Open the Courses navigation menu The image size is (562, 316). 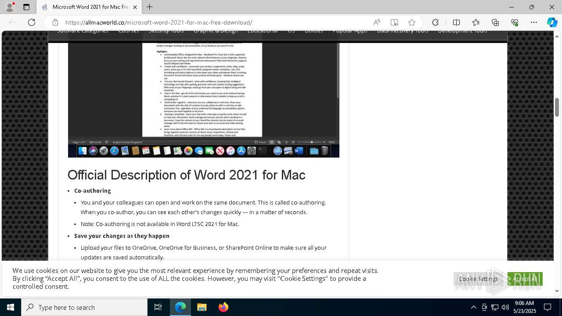(x=129, y=31)
